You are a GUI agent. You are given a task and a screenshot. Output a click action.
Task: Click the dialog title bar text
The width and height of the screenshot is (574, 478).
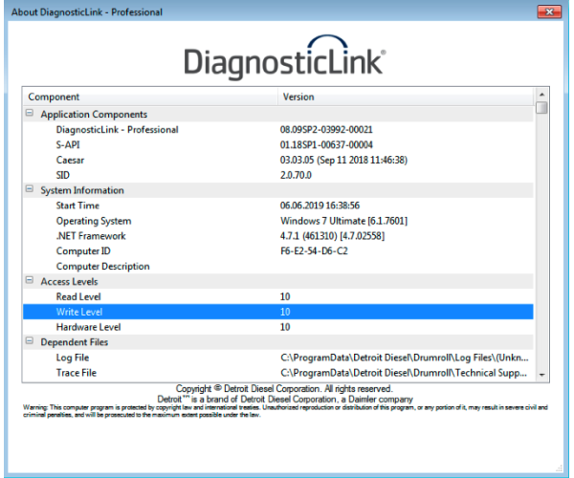(x=87, y=12)
